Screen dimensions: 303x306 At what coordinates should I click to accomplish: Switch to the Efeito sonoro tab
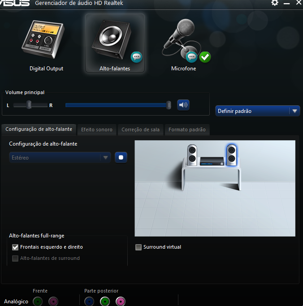tap(97, 130)
